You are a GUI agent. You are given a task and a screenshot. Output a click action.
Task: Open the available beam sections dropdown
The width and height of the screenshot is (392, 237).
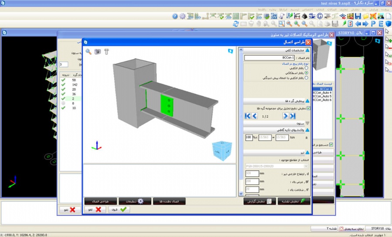tap(276, 166)
